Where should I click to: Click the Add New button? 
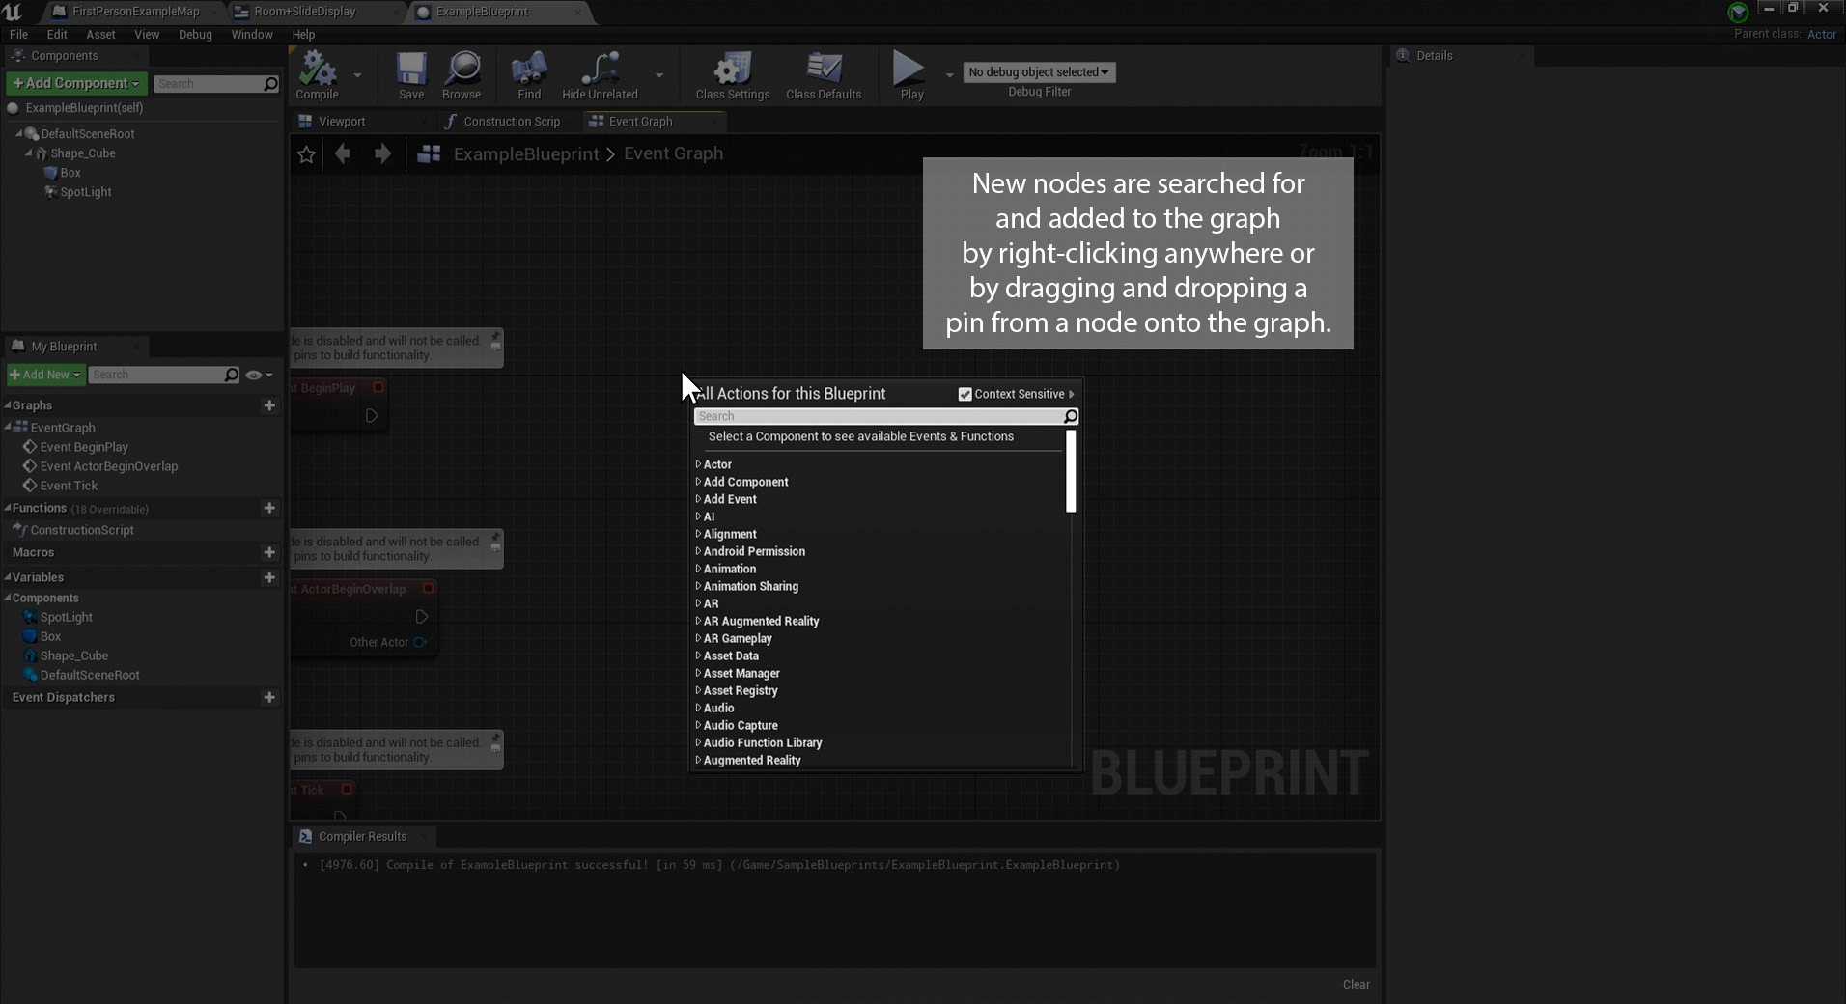coord(45,375)
